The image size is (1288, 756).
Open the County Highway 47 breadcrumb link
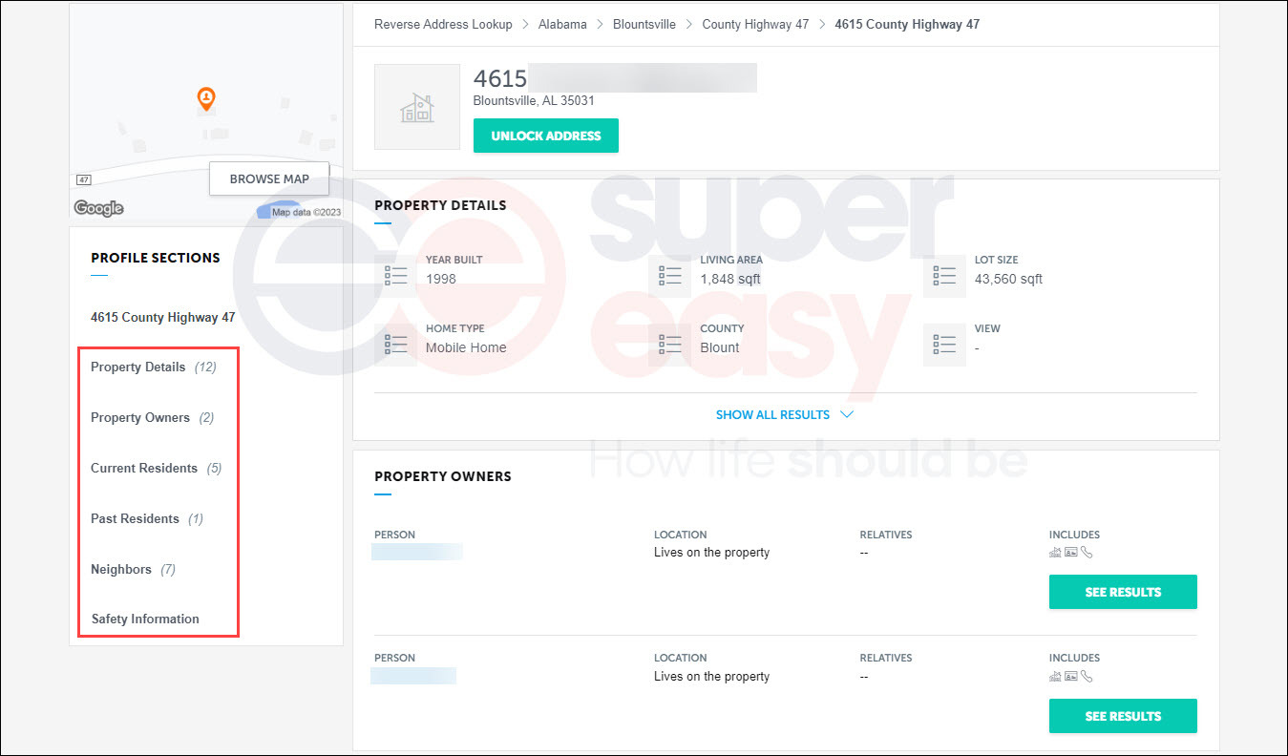coord(755,24)
